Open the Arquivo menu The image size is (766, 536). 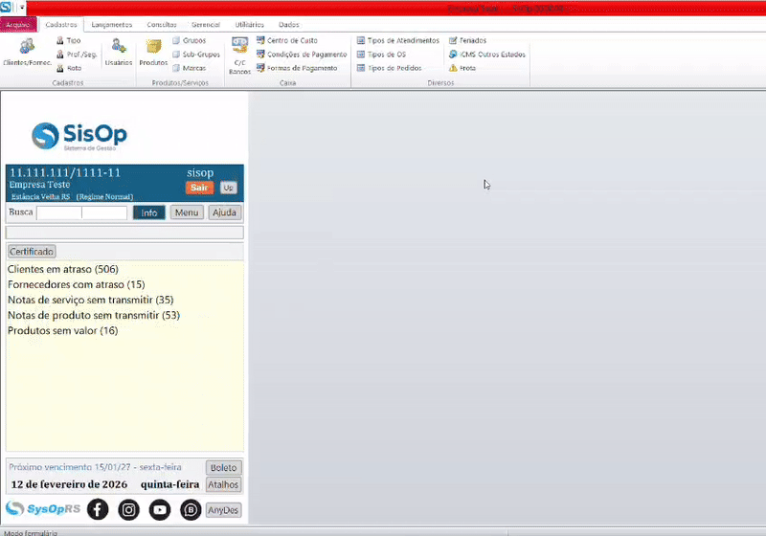(18, 25)
